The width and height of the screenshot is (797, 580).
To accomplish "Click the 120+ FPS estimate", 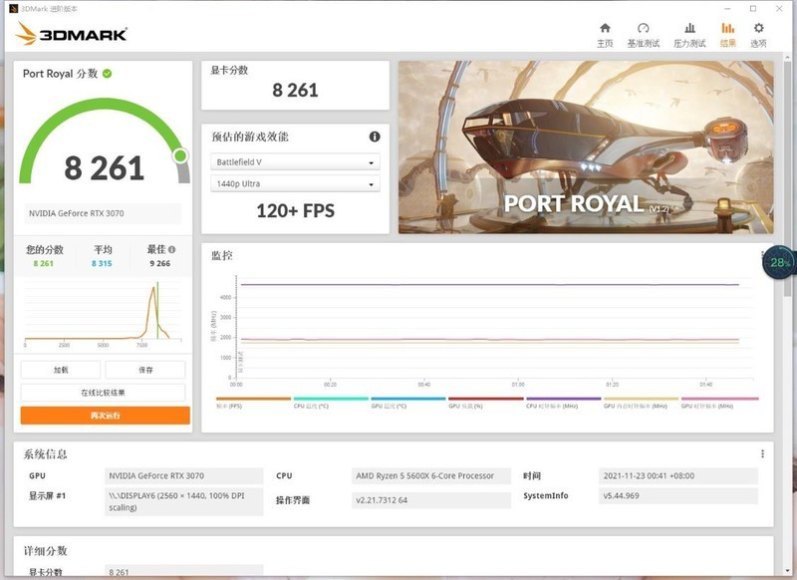I will click(x=295, y=211).
